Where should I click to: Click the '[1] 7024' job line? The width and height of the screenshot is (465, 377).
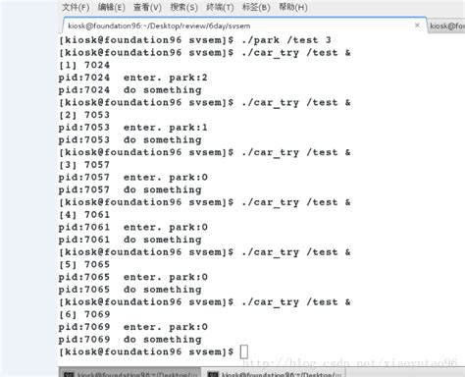[x=84, y=65]
